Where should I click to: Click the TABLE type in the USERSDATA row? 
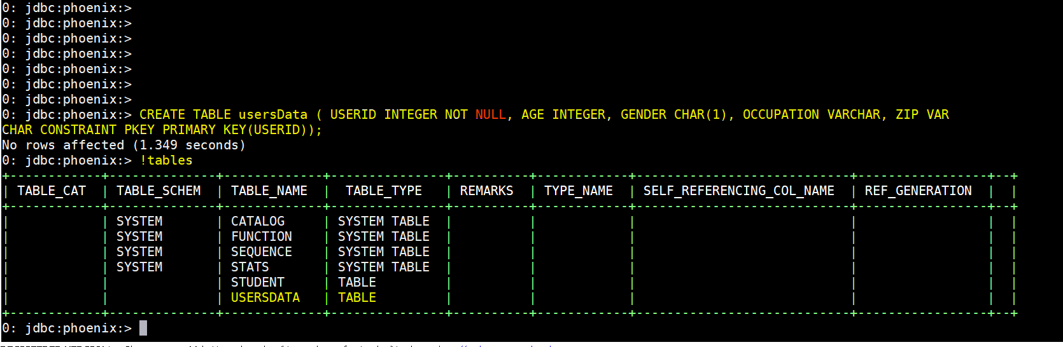pos(356,297)
